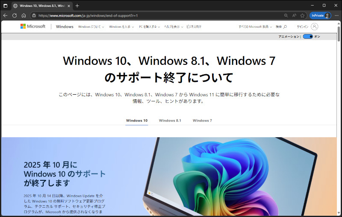Viewport: 342px width, 217px height.
Task: Click the zoom magnifier icon in address bar
Action: tap(286, 15)
